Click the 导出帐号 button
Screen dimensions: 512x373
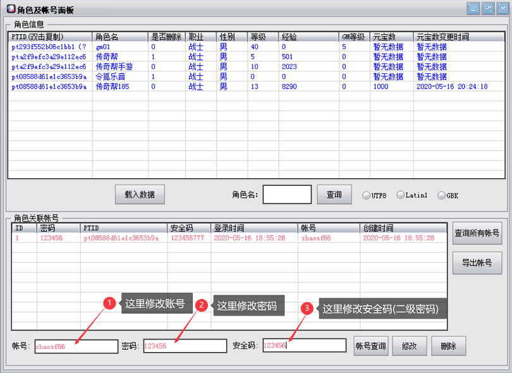[x=477, y=263]
